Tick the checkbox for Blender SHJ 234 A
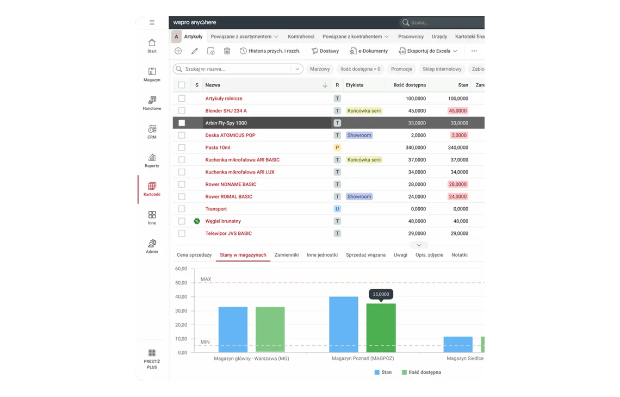Viewport: 620px width, 397px height. (182, 111)
